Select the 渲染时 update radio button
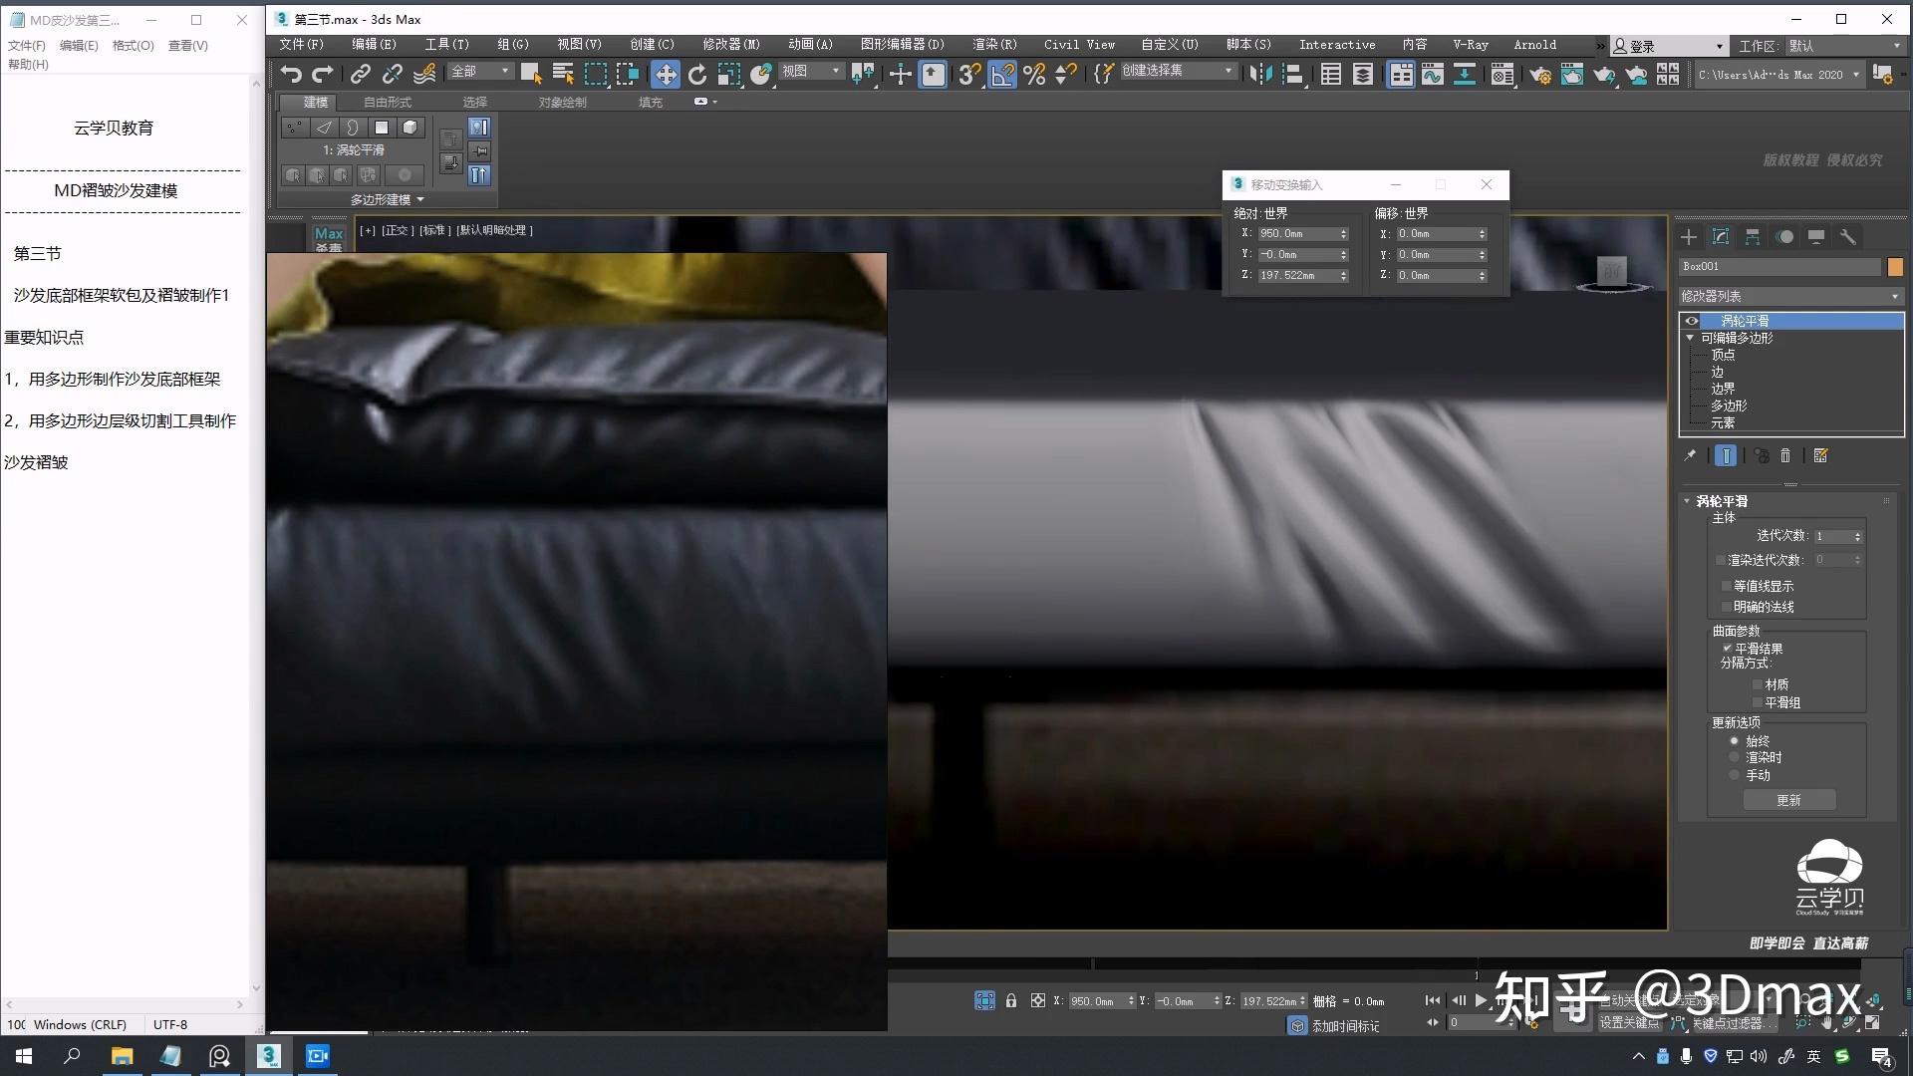 (1735, 758)
